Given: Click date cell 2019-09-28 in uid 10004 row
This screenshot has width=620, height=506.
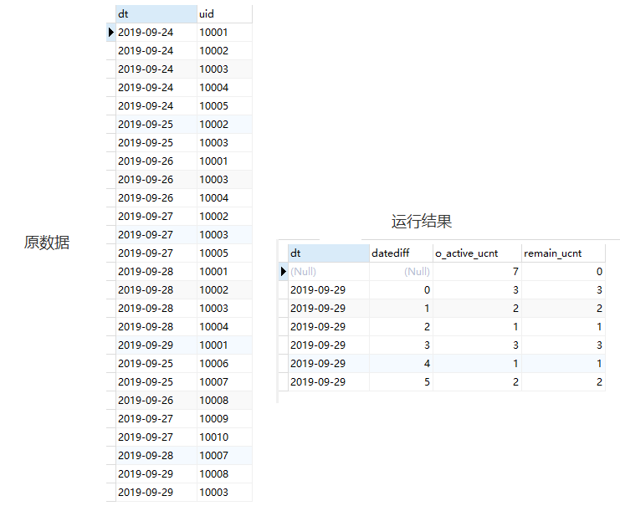Looking at the screenshot, I should [x=156, y=326].
